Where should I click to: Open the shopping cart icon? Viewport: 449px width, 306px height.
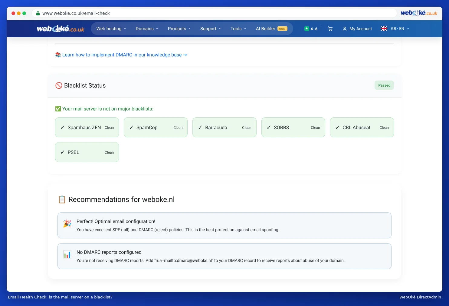330,29
